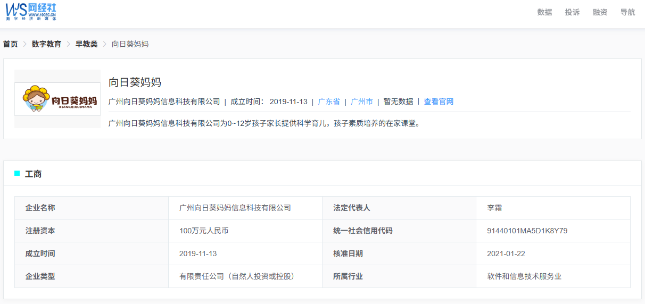Click the 向日葵妈妈 company title
Screen dimensions: 645x304
135,82
